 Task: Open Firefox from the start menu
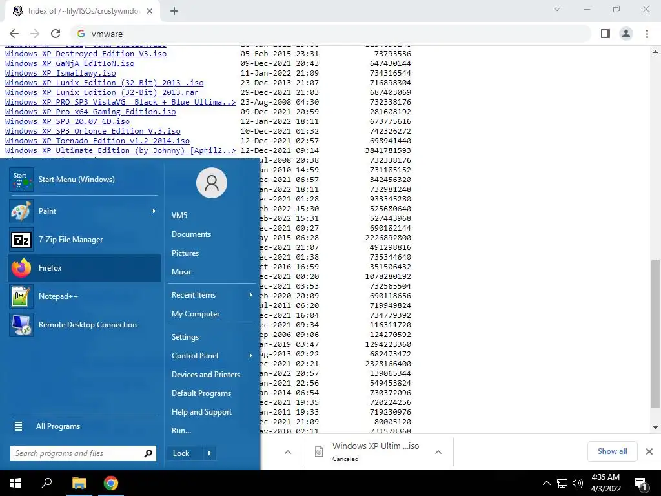click(x=85, y=268)
